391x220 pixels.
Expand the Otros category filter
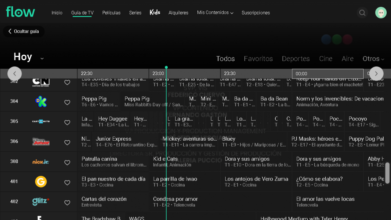point(373,59)
